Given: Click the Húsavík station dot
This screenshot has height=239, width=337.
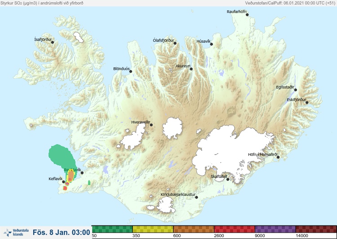Looking at the screenshot, I should [211, 44].
